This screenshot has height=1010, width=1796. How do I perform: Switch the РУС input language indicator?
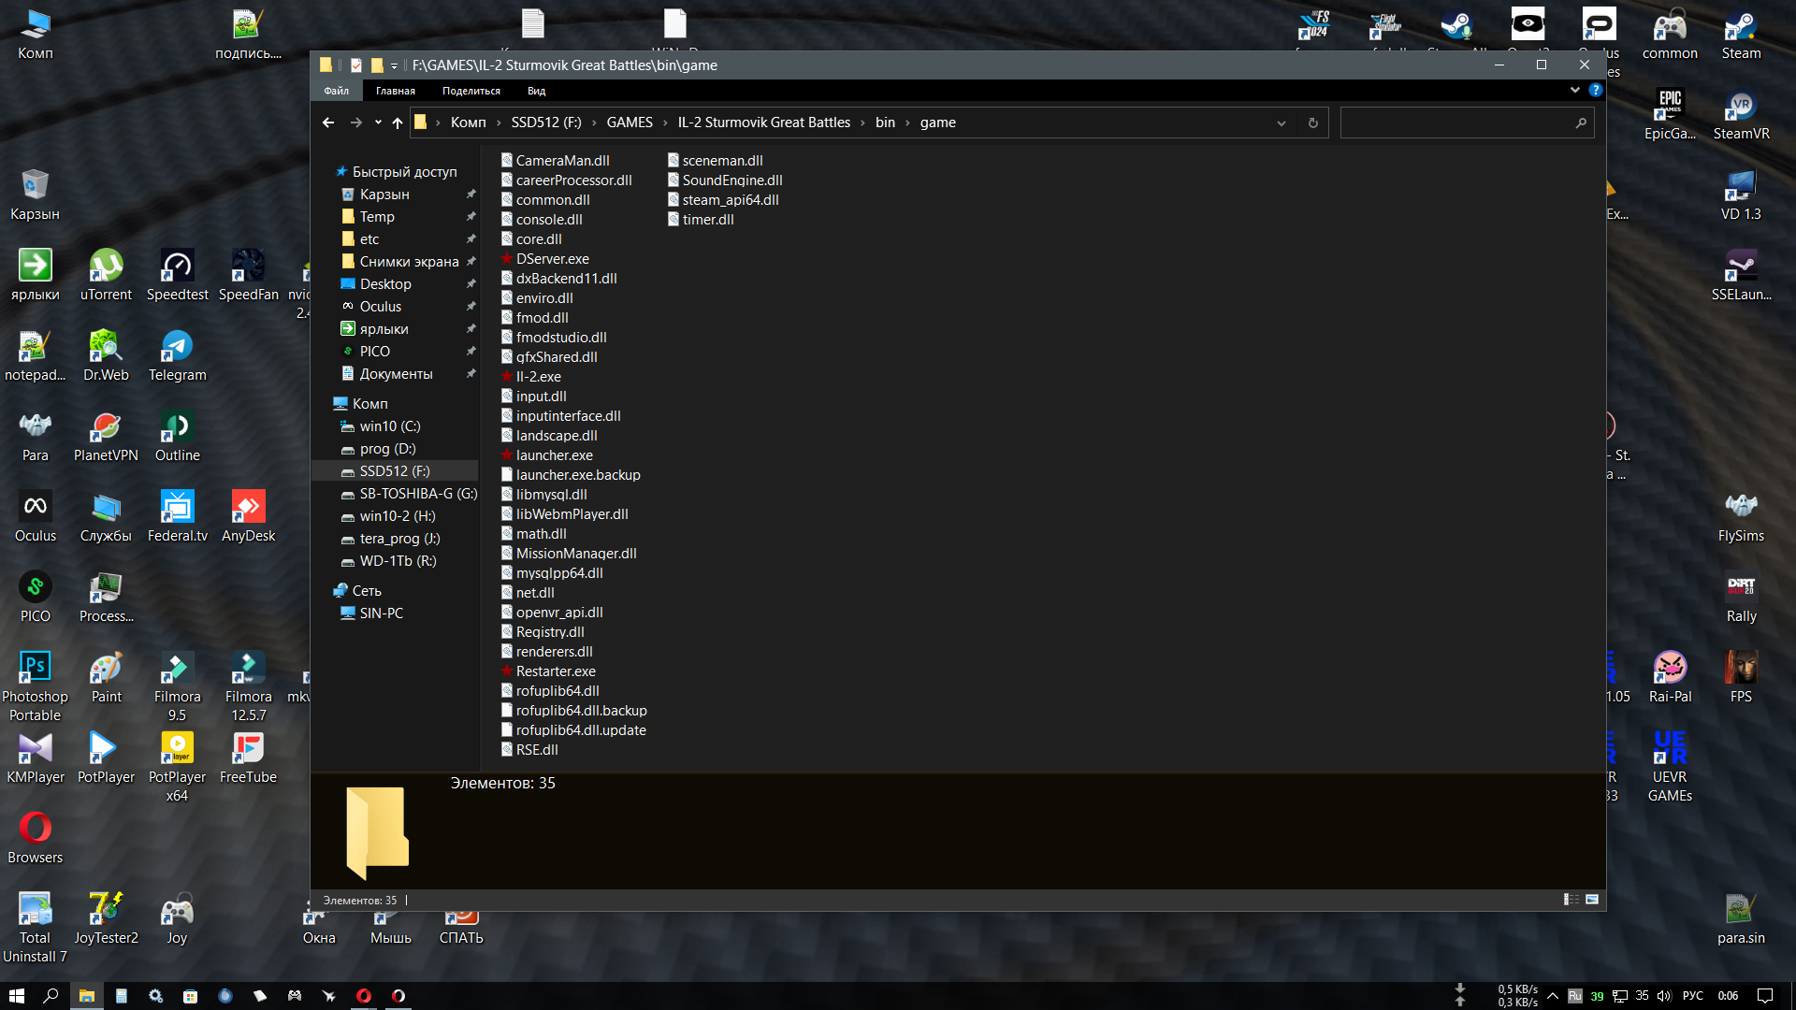(1693, 996)
